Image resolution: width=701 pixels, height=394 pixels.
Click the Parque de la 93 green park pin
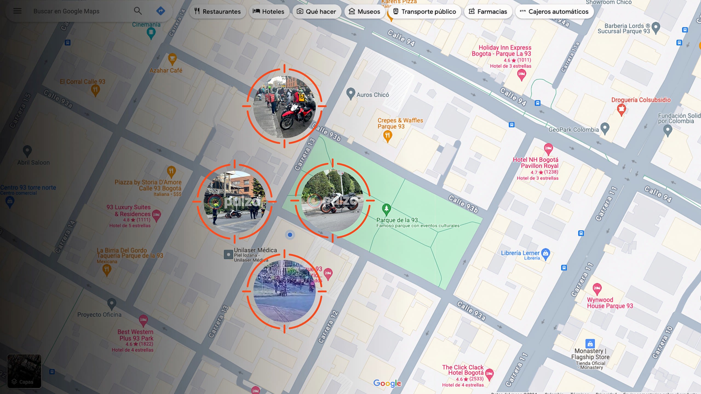tap(386, 210)
